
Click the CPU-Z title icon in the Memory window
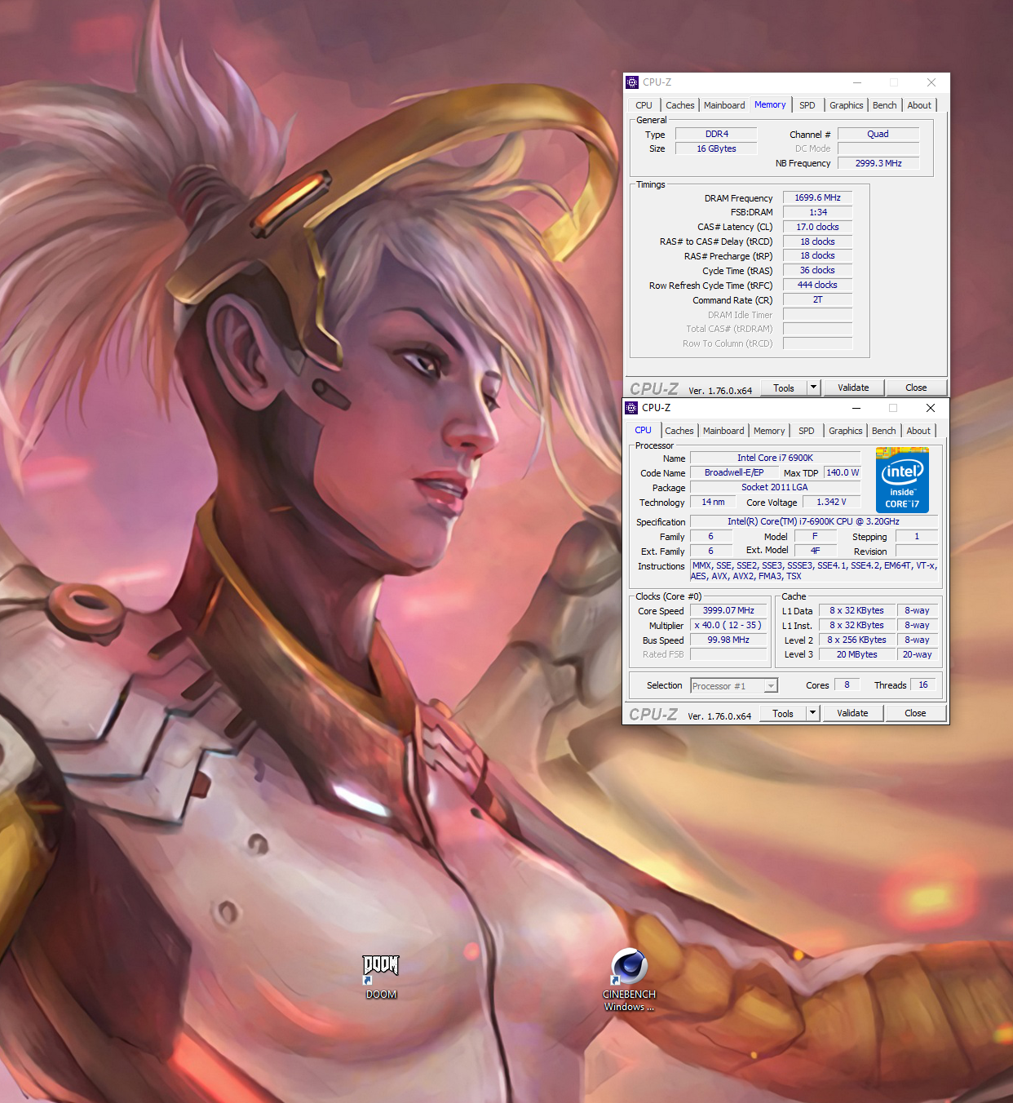(x=632, y=82)
